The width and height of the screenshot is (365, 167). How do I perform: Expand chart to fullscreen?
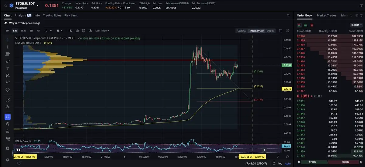tap(288, 31)
